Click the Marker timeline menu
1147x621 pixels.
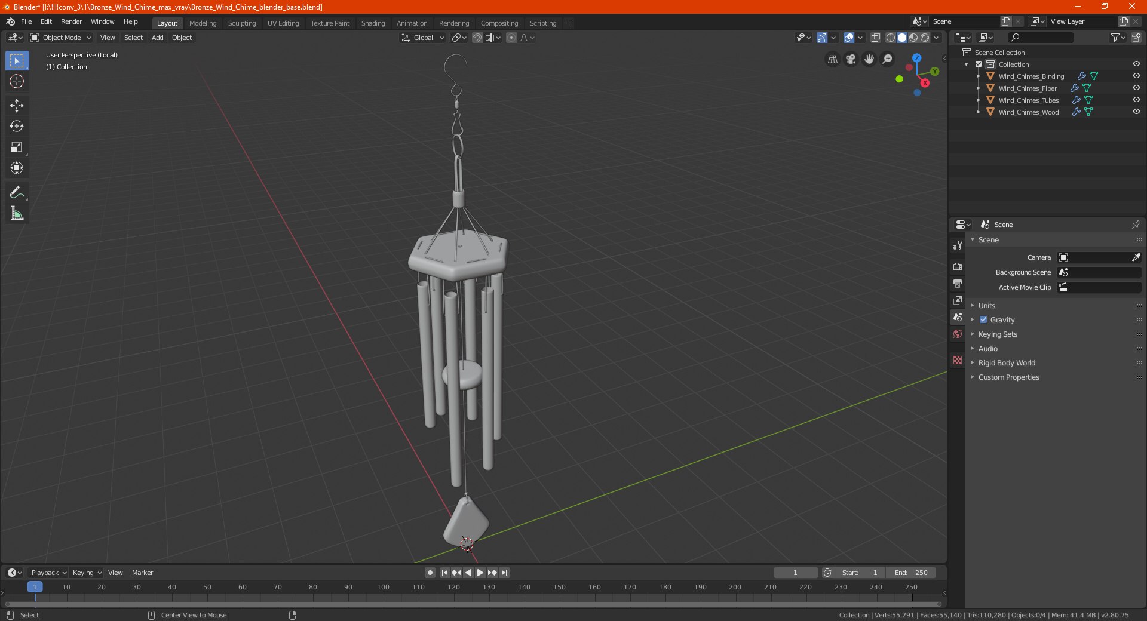point(142,573)
